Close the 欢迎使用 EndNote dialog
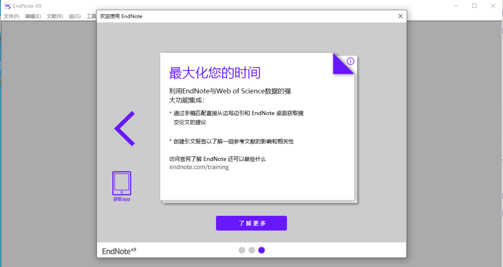This screenshot has height=267, width=503. point(401,16)
